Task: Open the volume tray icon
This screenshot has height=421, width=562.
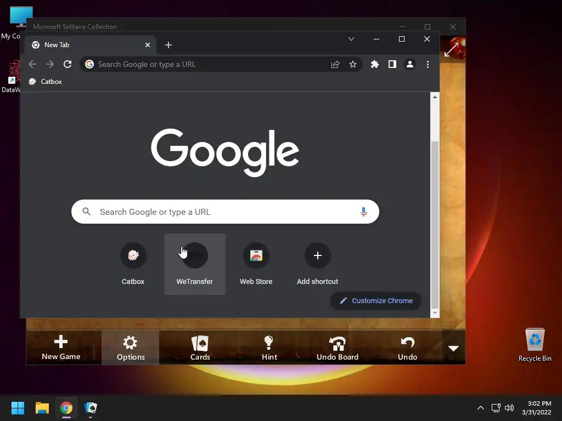Action: [509, 408]
